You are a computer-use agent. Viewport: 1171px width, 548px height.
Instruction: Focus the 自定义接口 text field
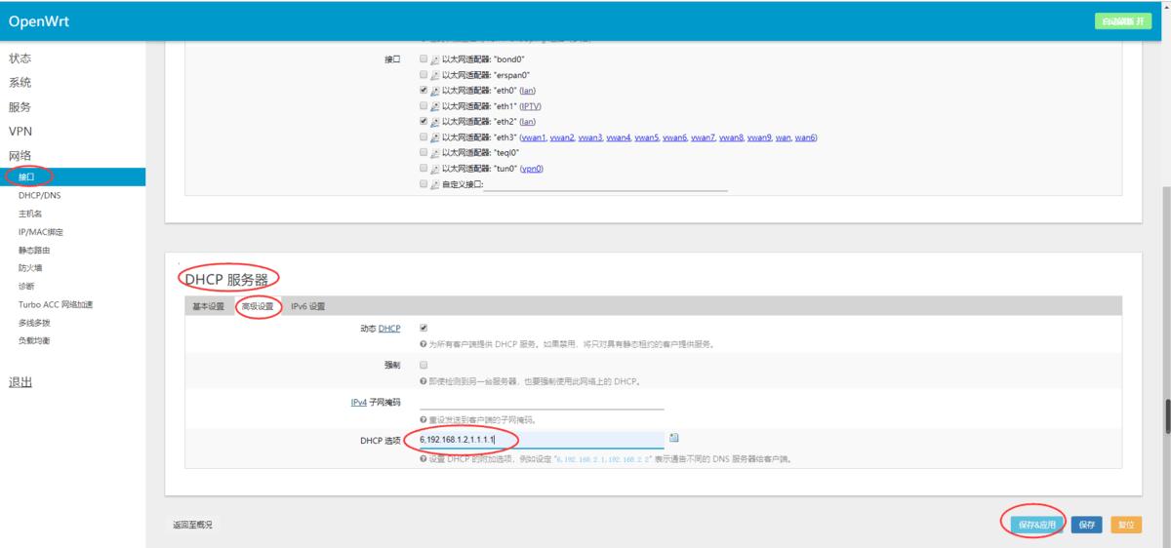tap(605, 184)
